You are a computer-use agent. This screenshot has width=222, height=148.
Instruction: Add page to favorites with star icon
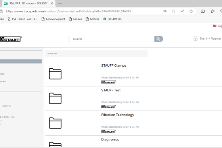(191, 11)
